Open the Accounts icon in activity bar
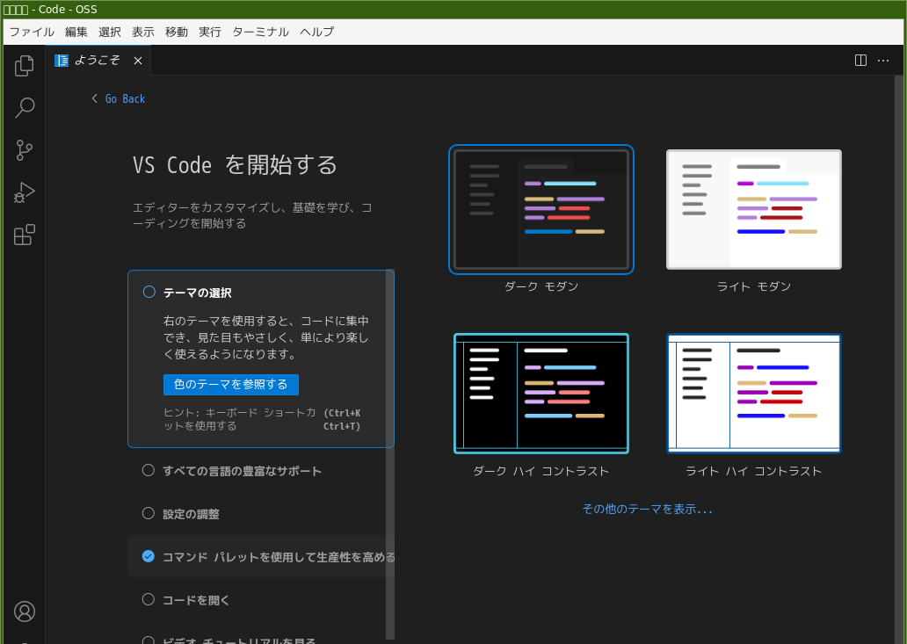The height and width of the screenshot is (644, 907). [25, 611]
